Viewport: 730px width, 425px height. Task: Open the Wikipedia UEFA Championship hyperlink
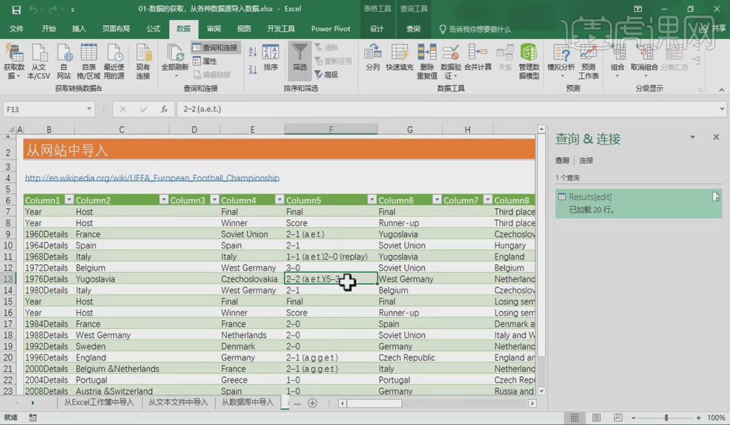tap(152, 178)
